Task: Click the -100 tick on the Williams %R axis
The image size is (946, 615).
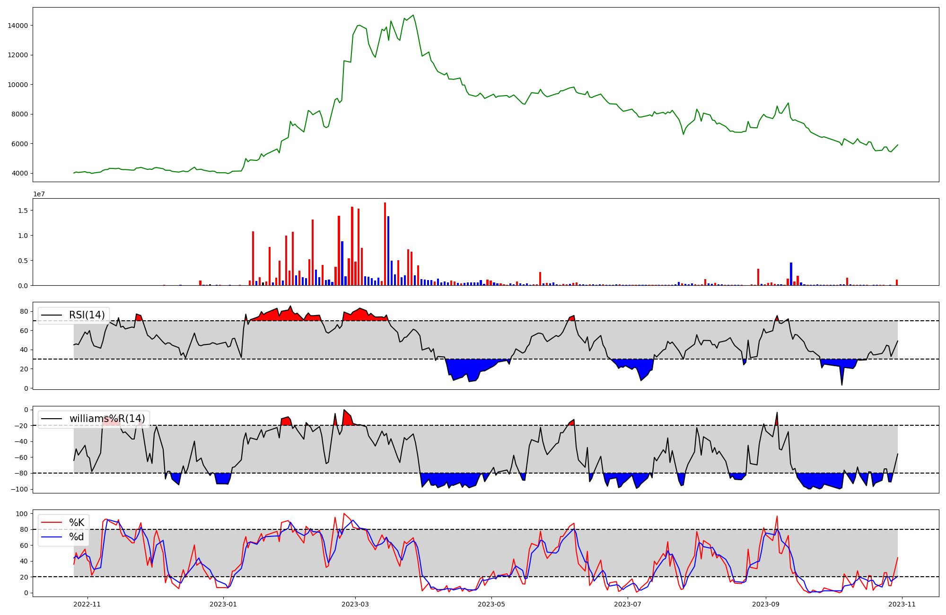Action: click(x=20, y=489)
